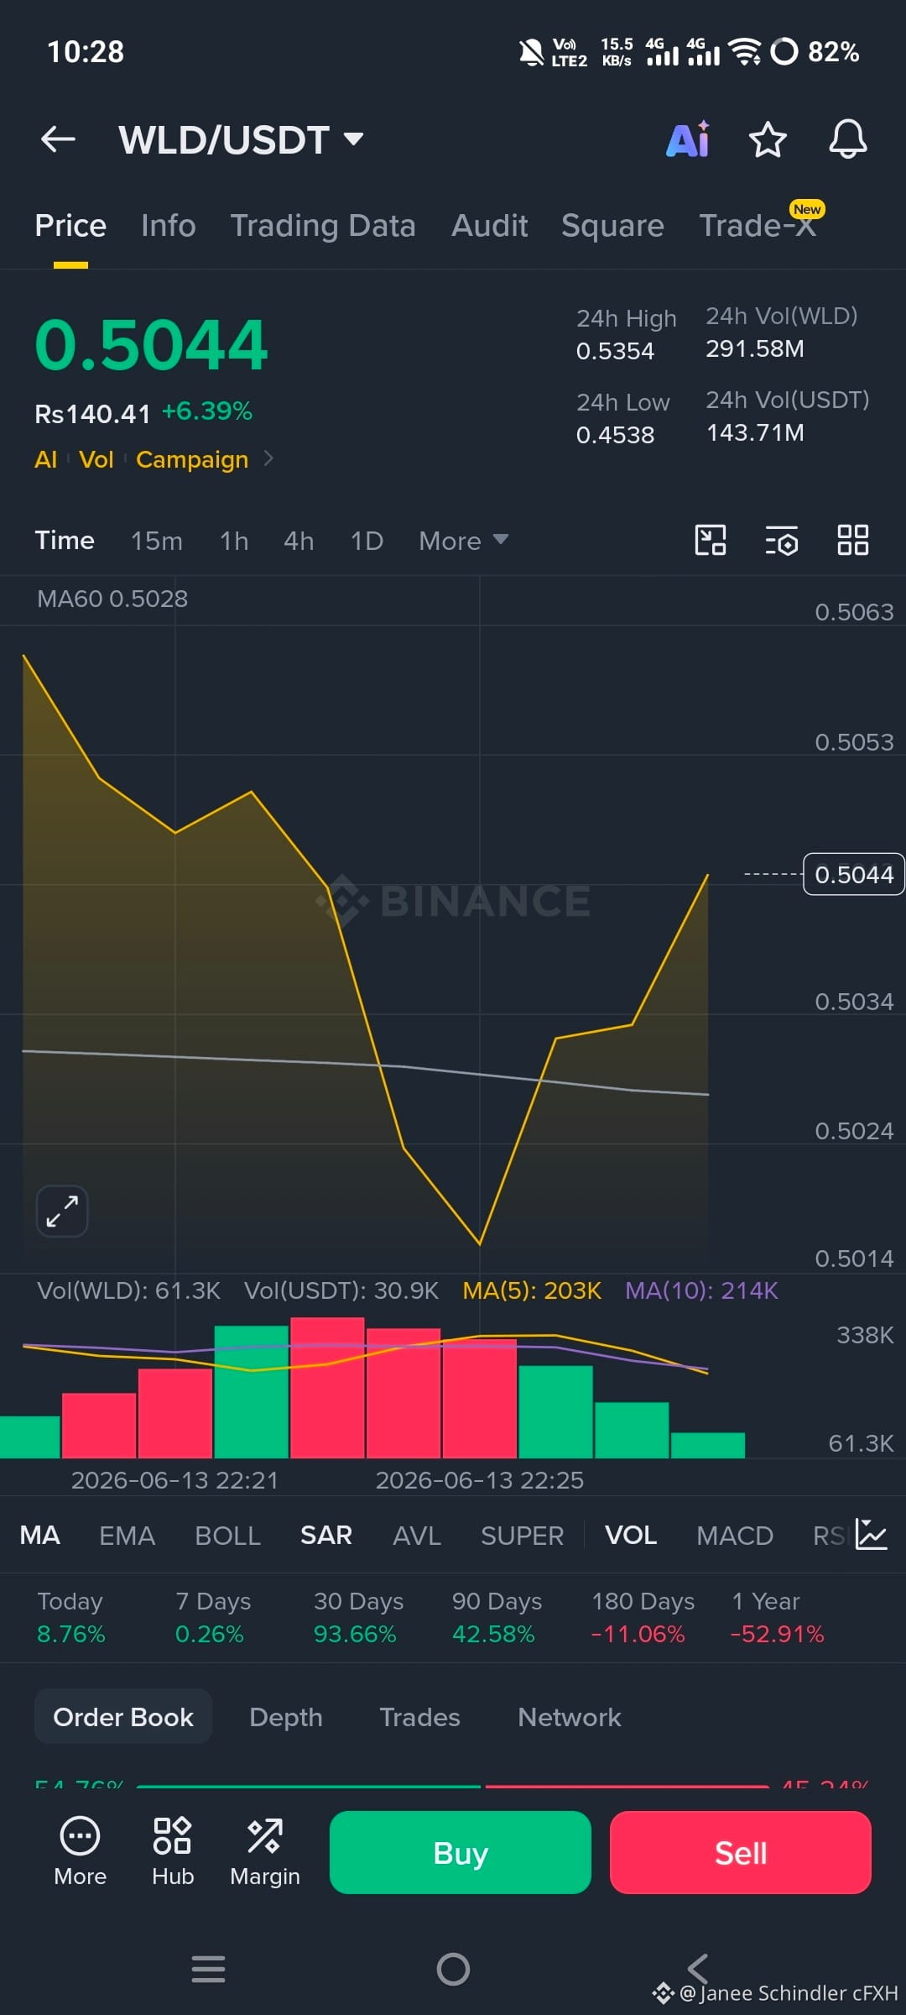Expand tags with the chevron after Campaign
The height and width of the screenshot is (2015, 906).
click(x=268, y=458)
